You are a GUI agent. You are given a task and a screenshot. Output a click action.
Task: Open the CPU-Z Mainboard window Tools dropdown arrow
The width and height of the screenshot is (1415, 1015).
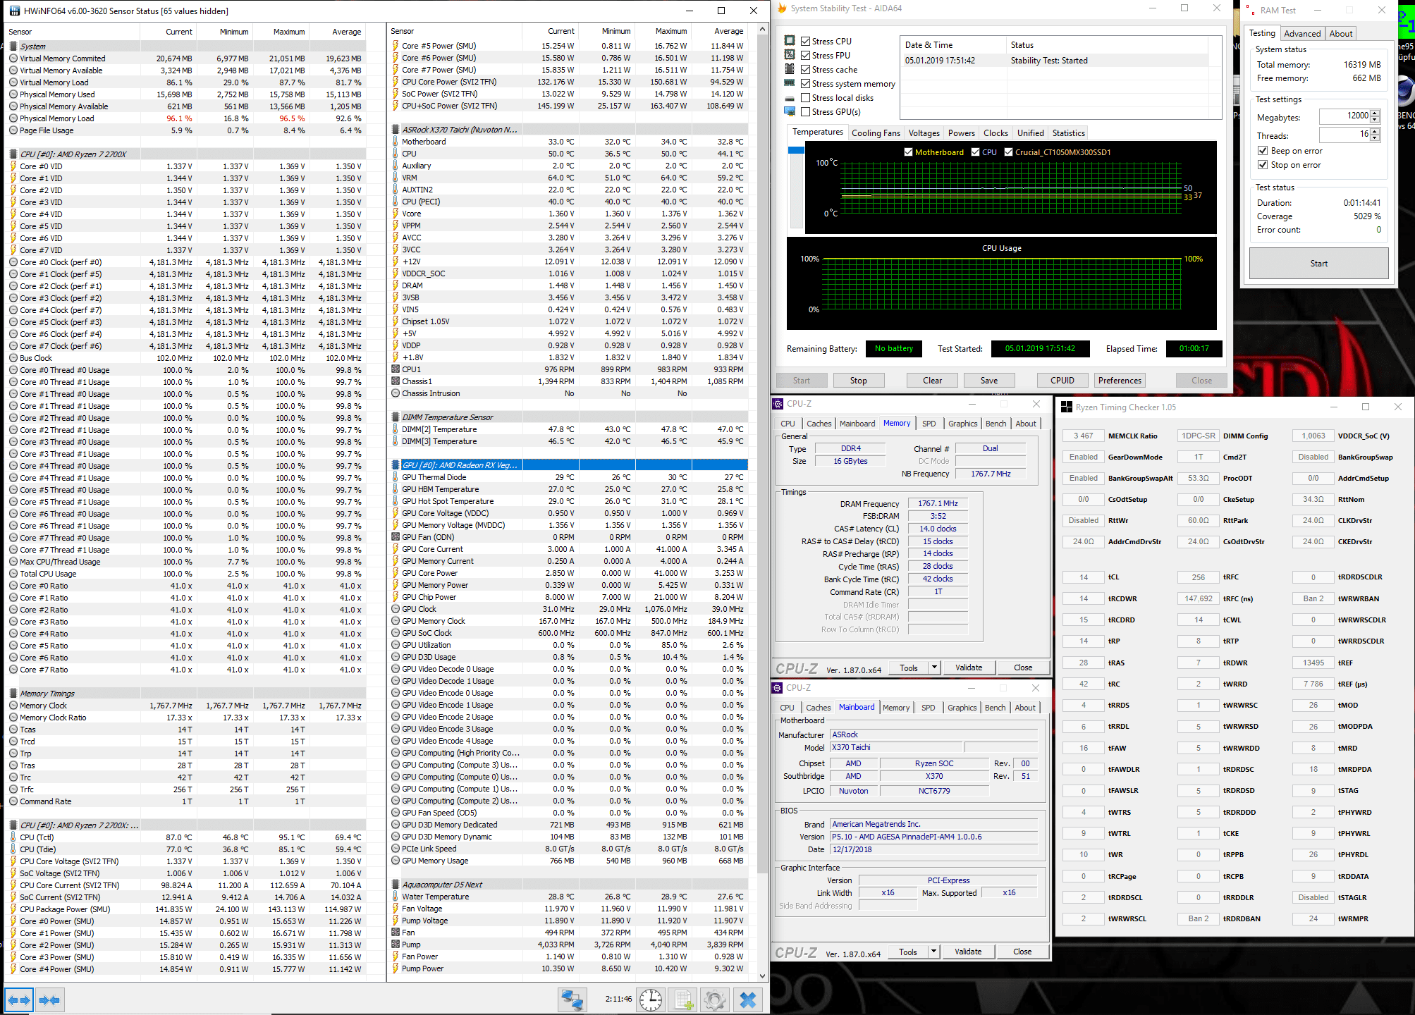(933, 952)
